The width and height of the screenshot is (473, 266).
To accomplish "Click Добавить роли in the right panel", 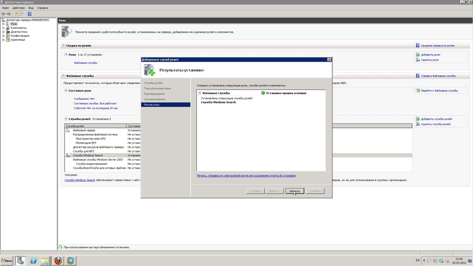I will [430, 54].
